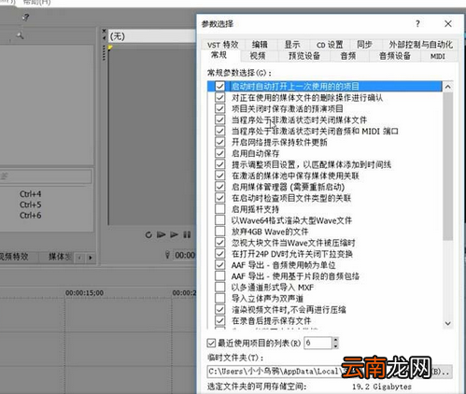Image resolution: width=466 pixels, height=394 pixels.
Task: Click the magnifier search icon in media panel
Action: (20, 35)
